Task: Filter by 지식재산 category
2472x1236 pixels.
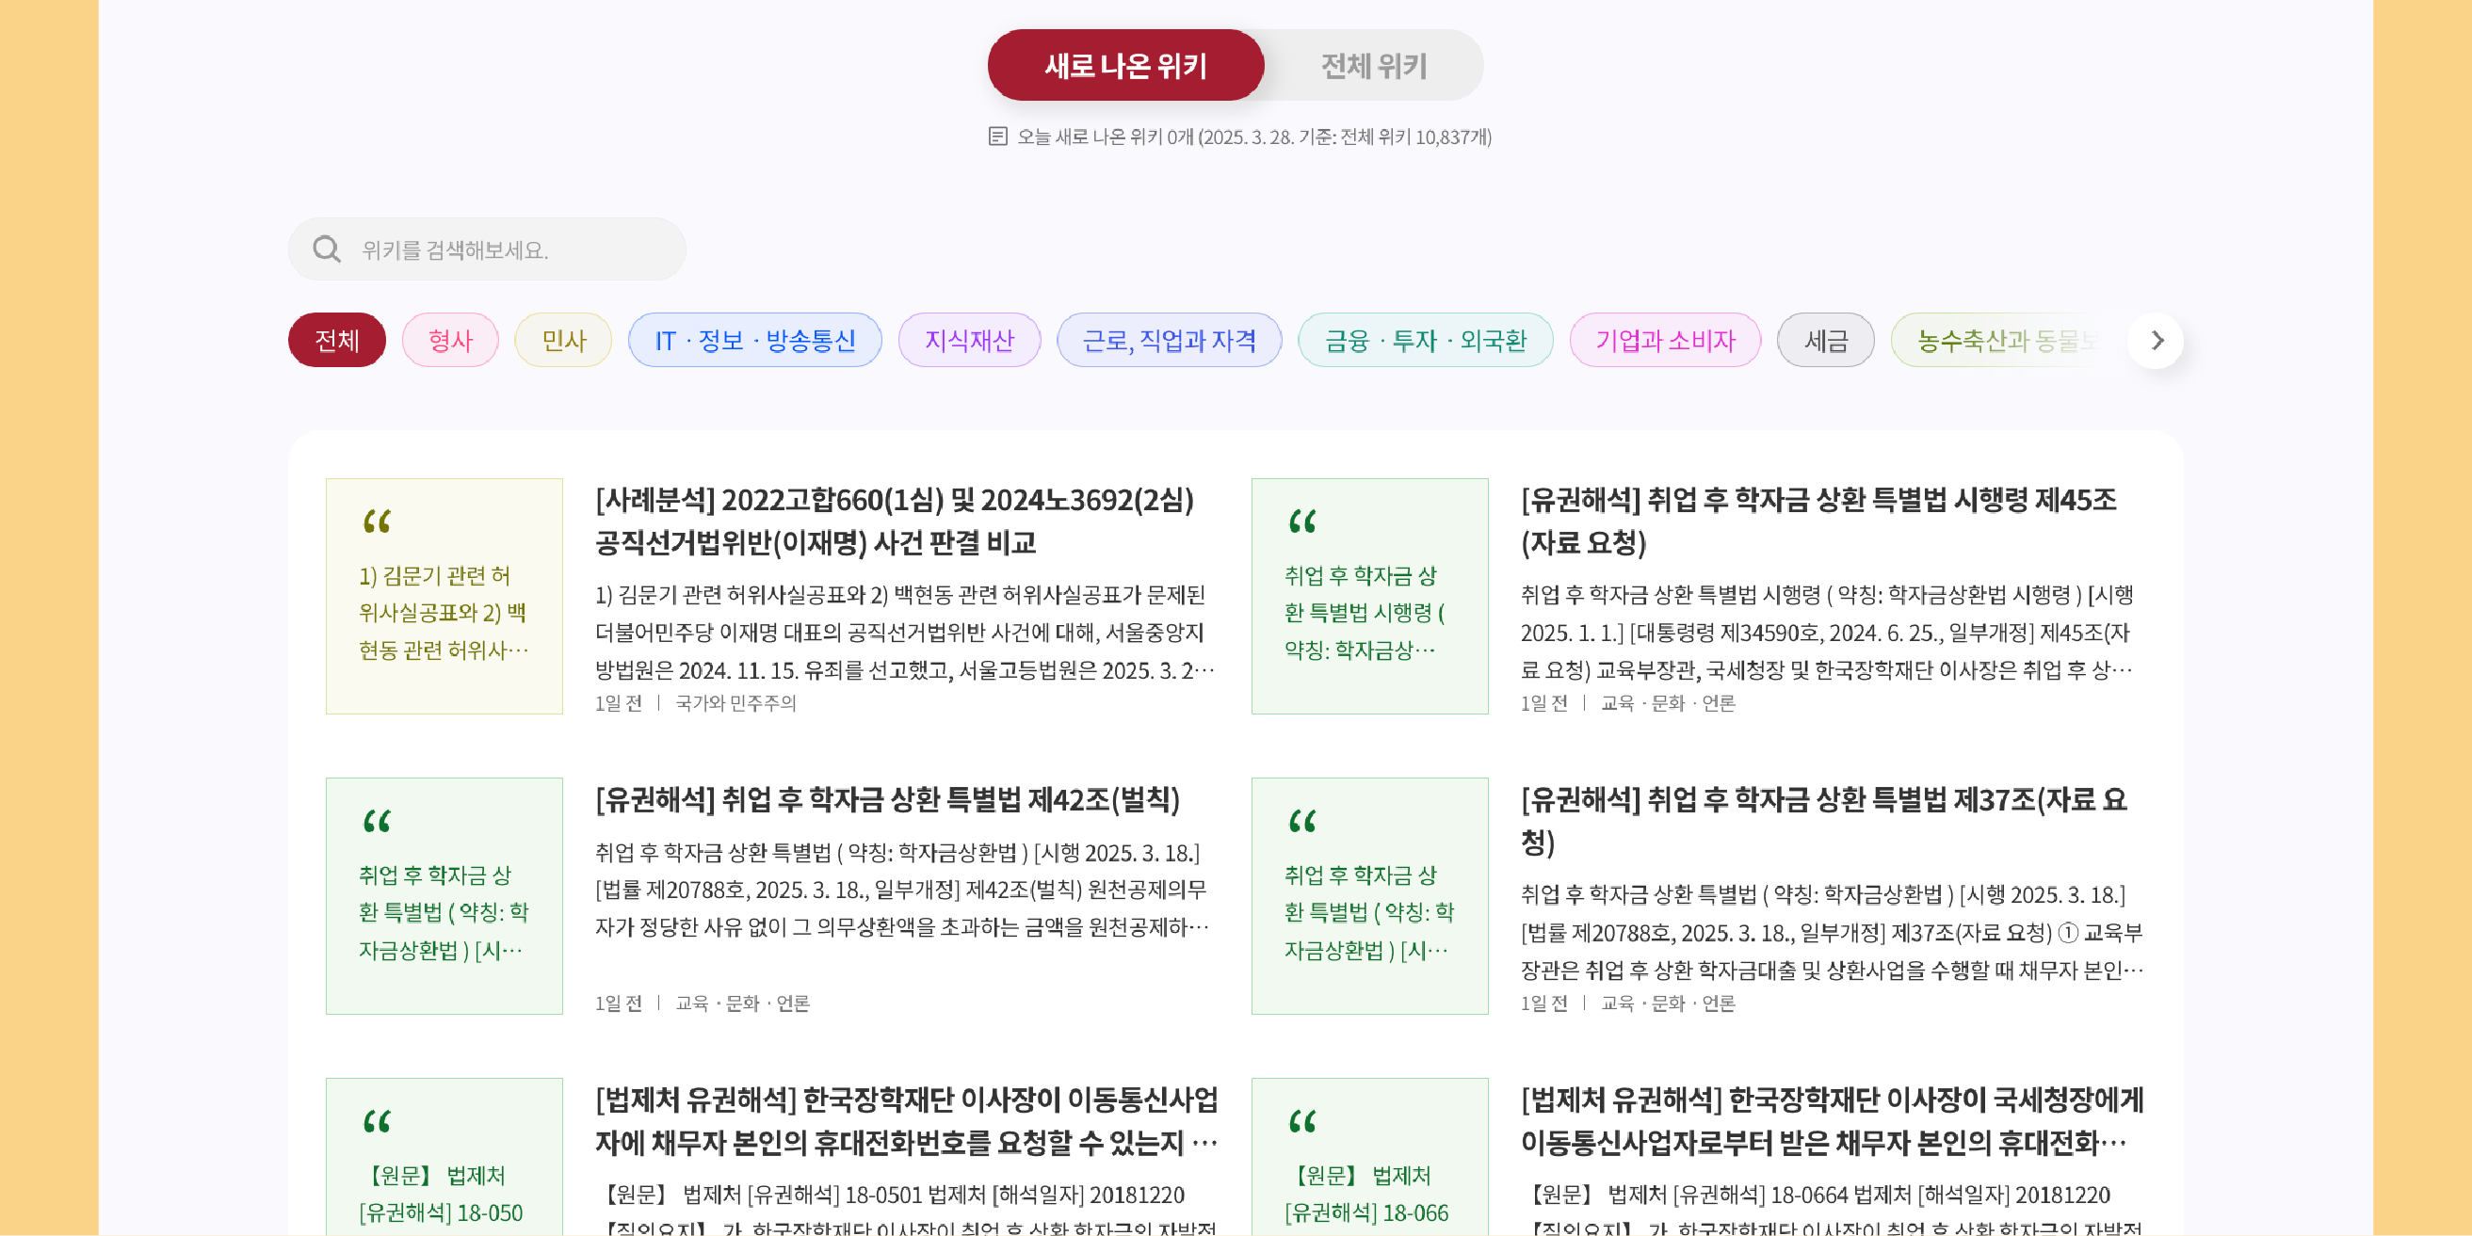Action: point(969,340)
